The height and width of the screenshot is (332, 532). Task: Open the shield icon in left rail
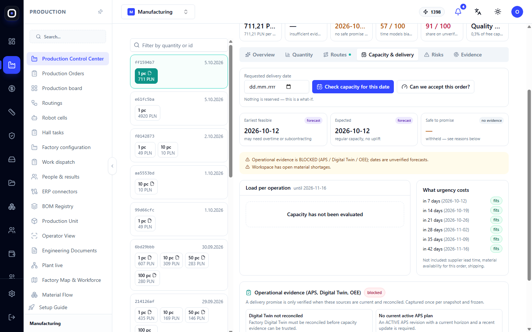[x=12, y=136]
